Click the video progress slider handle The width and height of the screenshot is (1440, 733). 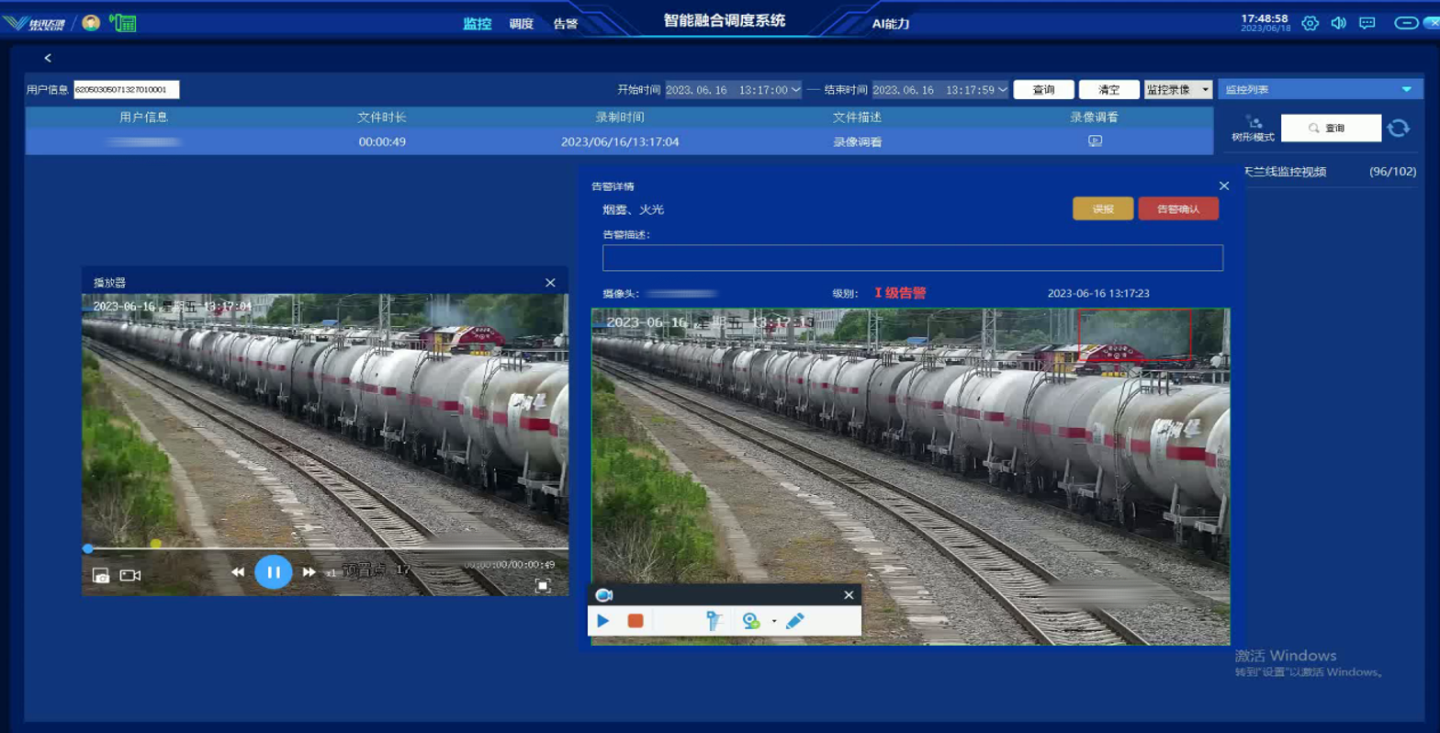click(88, 548)
